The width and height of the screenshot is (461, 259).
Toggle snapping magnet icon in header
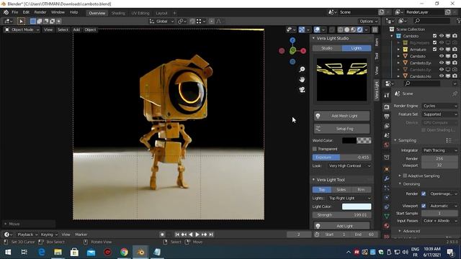[x=192, y=21]
